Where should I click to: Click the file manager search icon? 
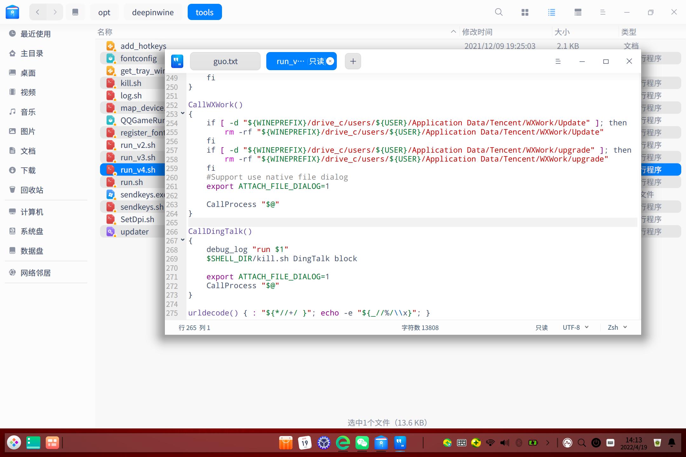pos(499,12)
